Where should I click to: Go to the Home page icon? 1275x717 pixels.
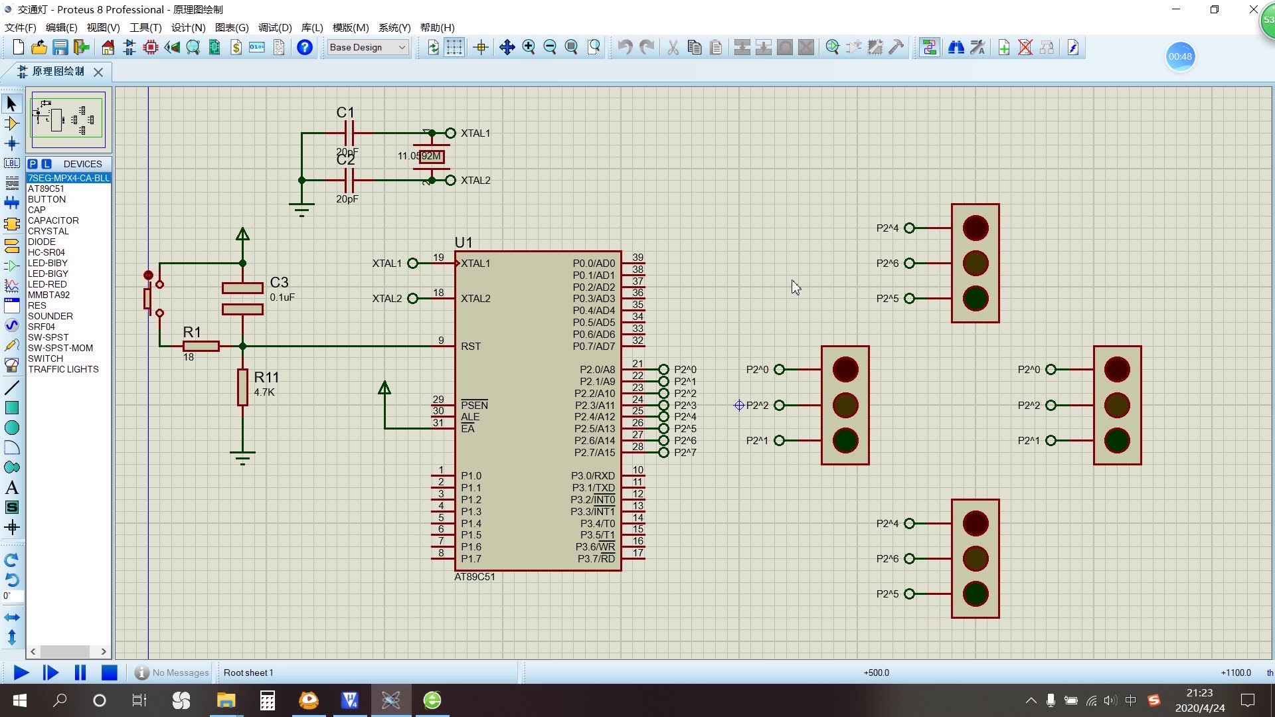tap(108, 47)
